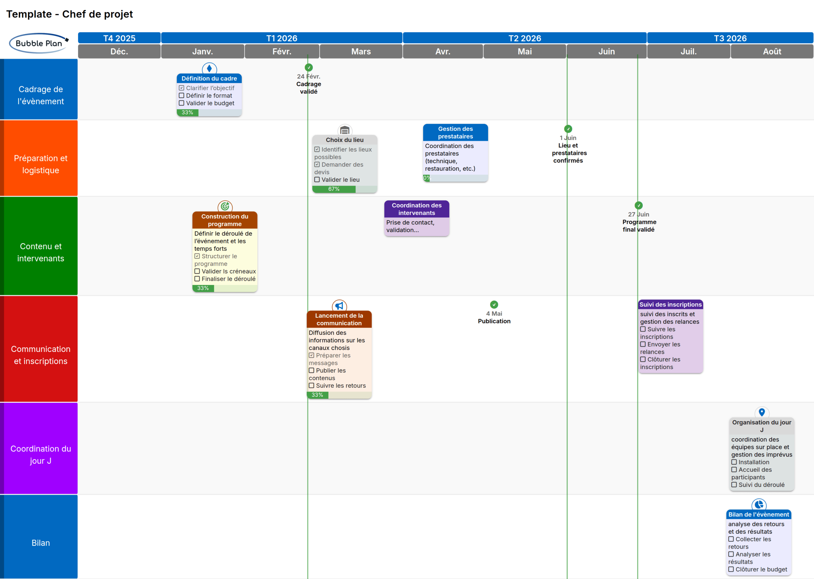The height and width of the screenshot is (579, 814).
Task: Click the Bubble Plan logo
Action: click(x=39, y=43)
